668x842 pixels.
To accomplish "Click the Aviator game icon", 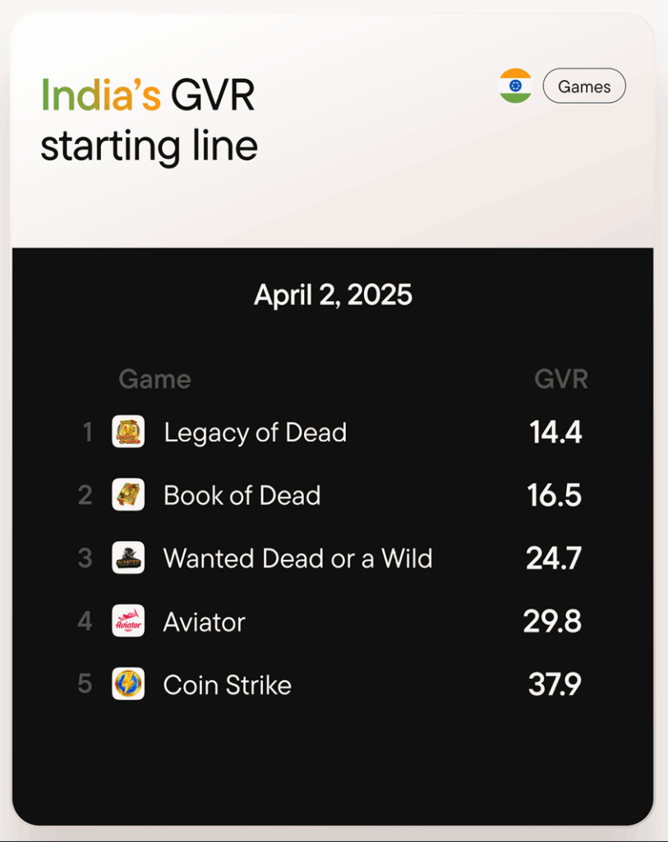I will click(128, 621).
